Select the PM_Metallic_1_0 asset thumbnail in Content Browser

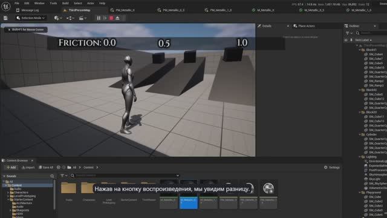[268, 194]
